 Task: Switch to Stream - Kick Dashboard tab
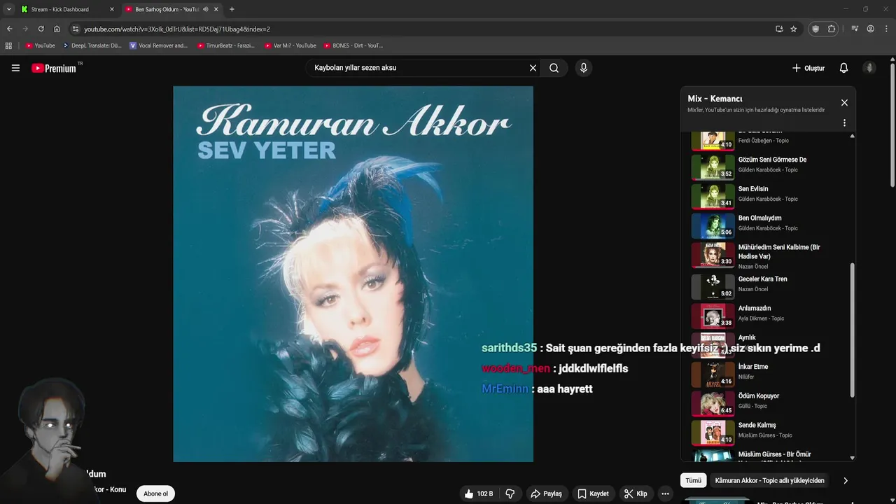60,9
